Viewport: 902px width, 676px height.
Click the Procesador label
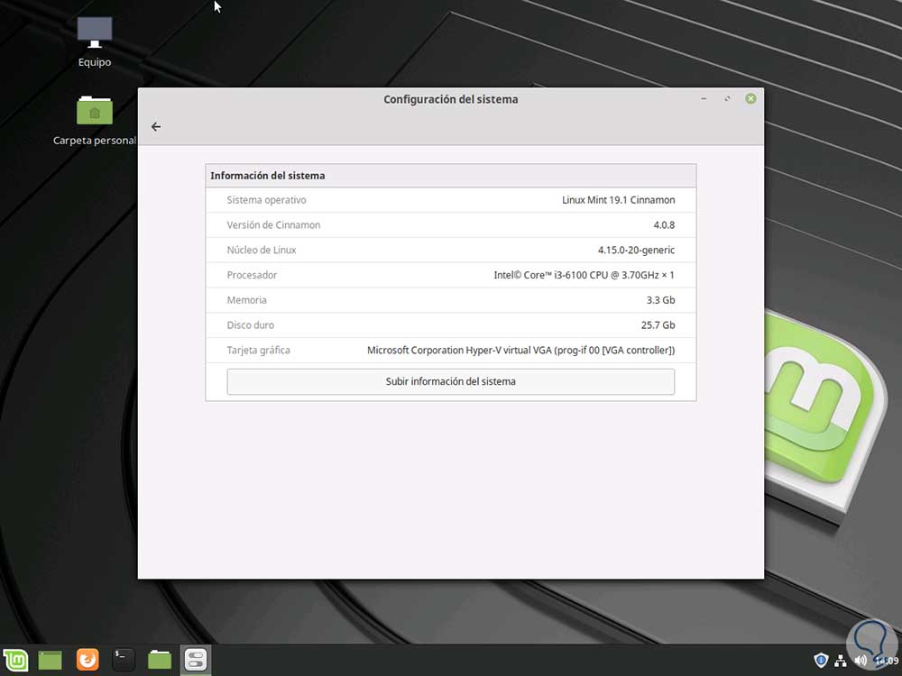(x=252, y=275)
